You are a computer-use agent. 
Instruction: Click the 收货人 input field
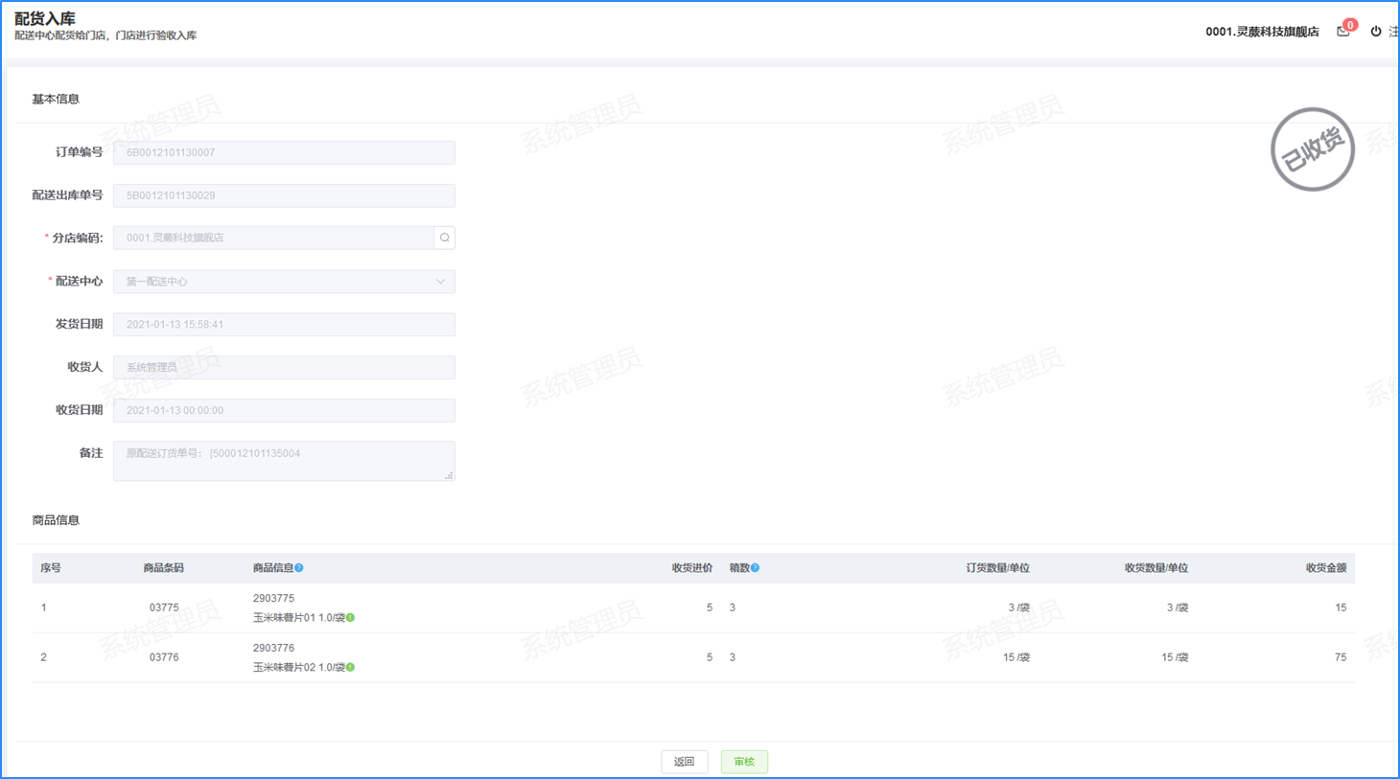284,367
